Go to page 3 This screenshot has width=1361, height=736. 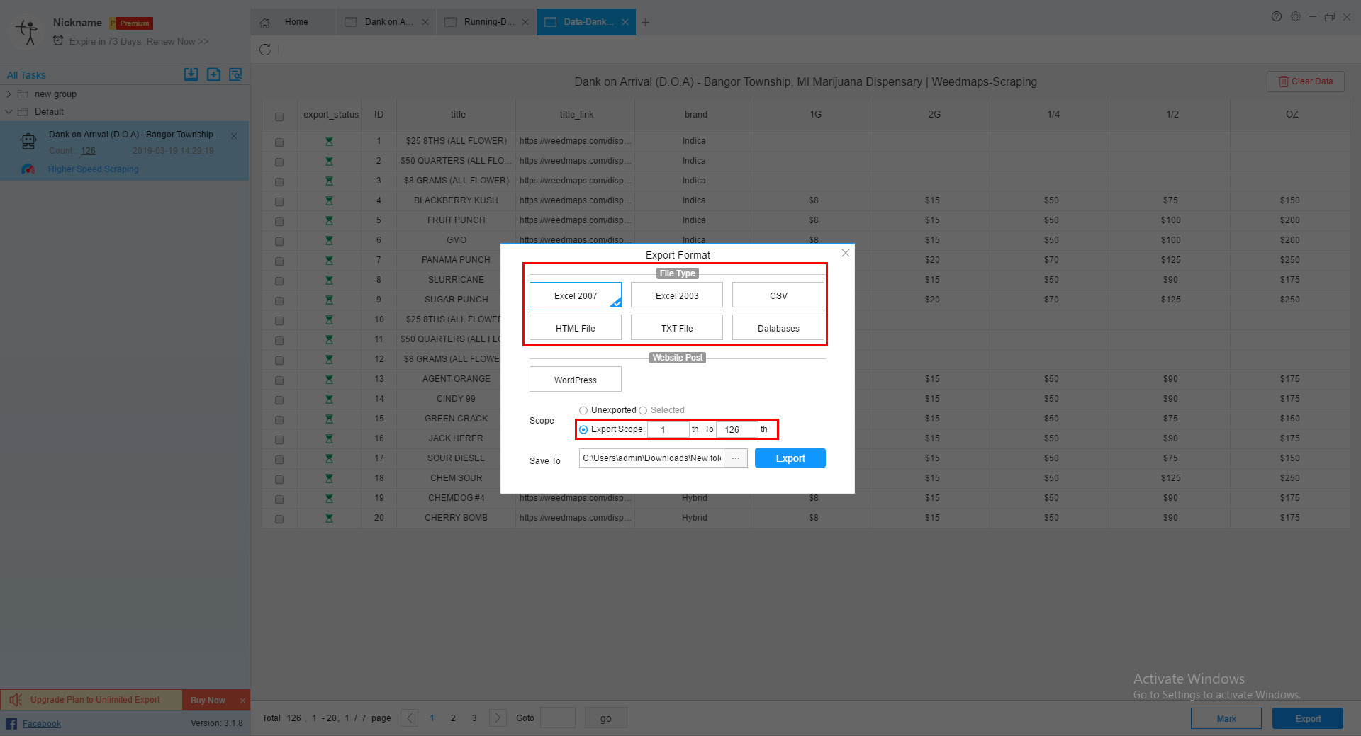coord(474,718)
